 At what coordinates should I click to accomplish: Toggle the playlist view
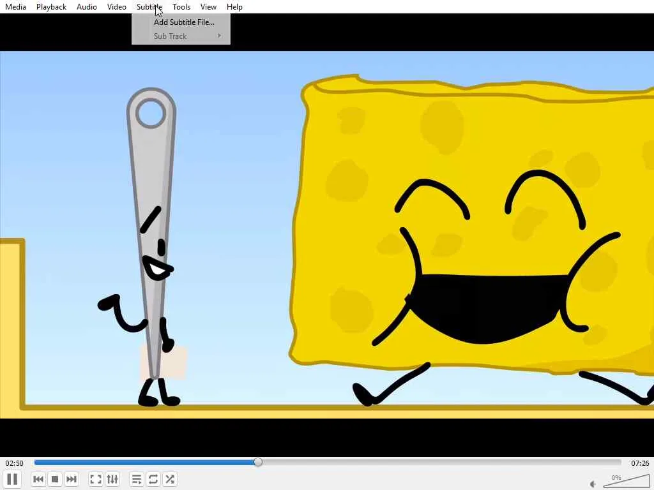(x=137, y=479)
